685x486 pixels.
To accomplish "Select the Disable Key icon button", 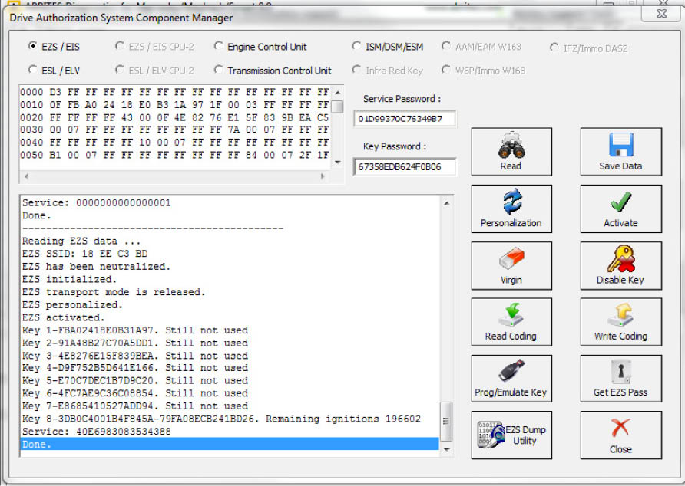I will point(620,266).
